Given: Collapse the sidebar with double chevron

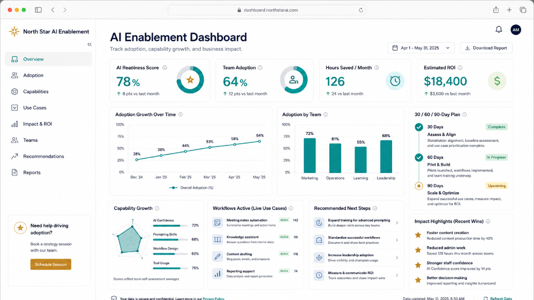Looking at the screenshot, I should point(89,45).
